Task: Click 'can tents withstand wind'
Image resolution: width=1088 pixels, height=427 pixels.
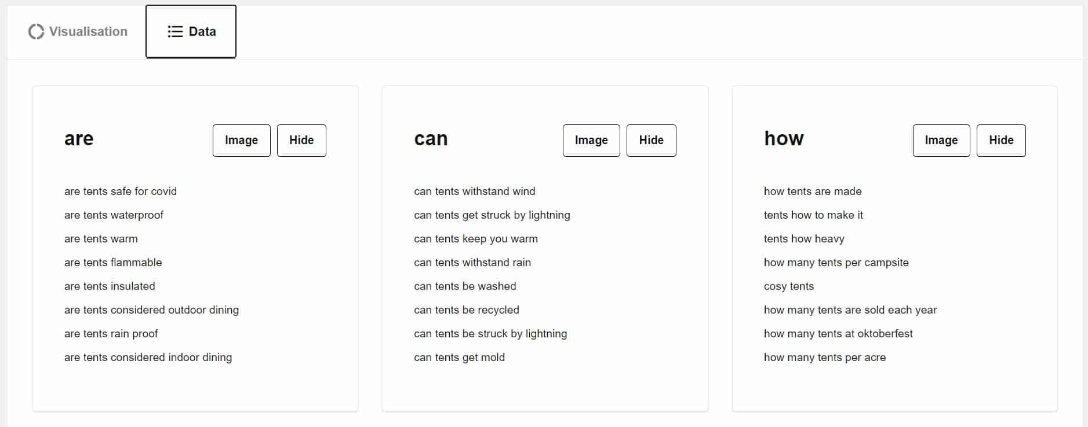Action: pos(475,191)
